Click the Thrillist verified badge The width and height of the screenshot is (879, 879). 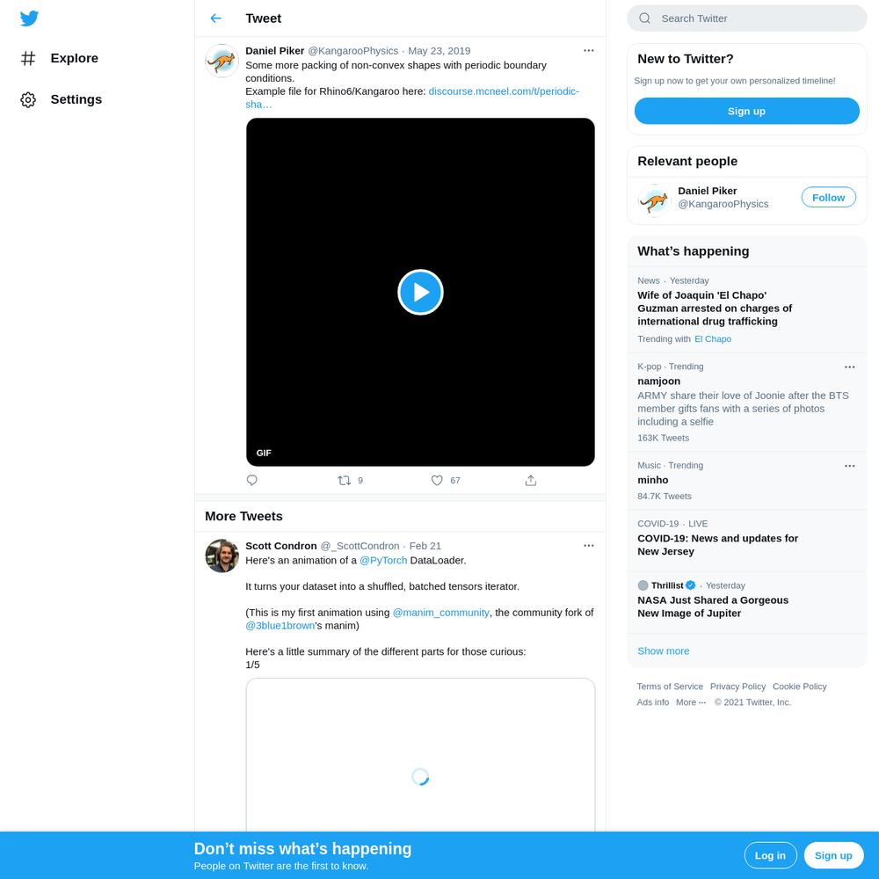tap(691, 585)
